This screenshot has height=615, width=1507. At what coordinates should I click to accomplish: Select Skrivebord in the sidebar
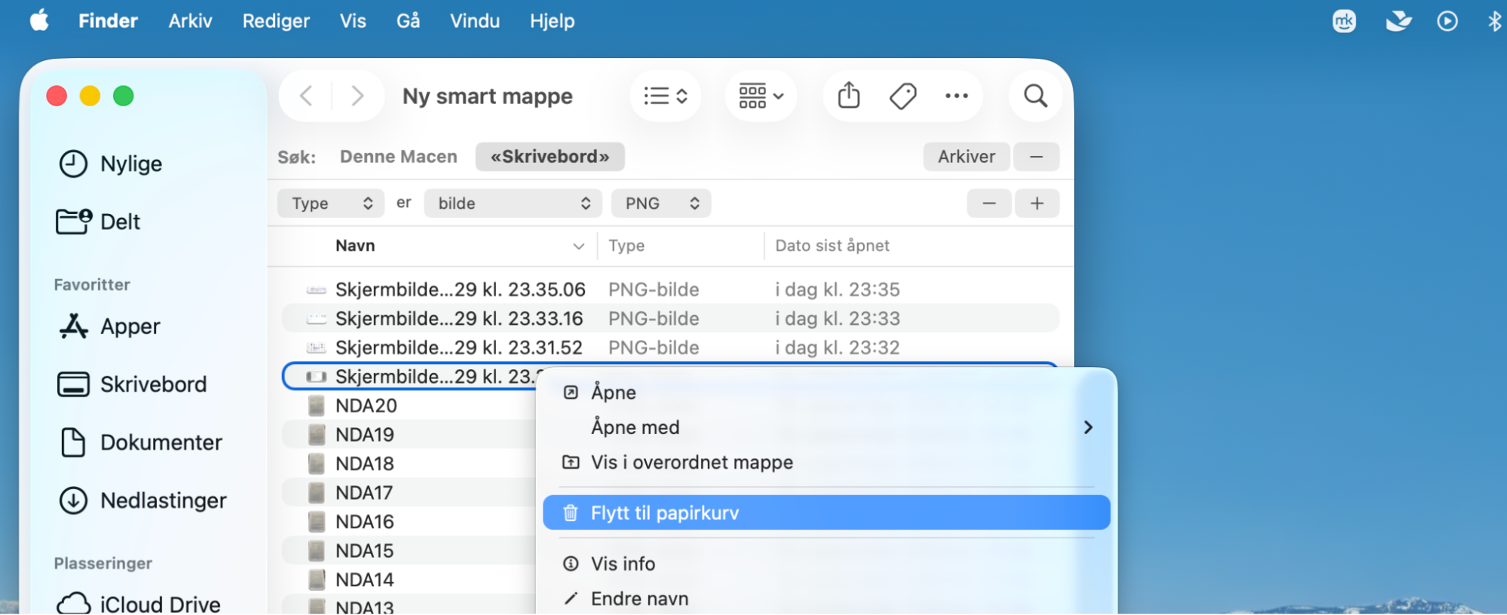click(132, 384)
